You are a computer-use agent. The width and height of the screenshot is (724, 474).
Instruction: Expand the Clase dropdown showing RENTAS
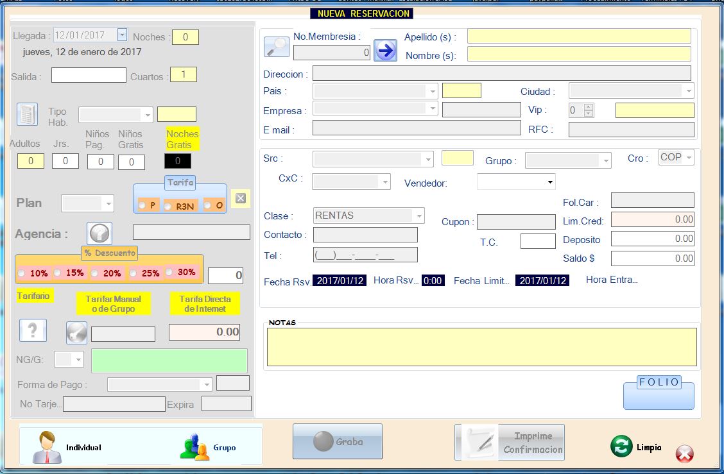click(419, 216)
